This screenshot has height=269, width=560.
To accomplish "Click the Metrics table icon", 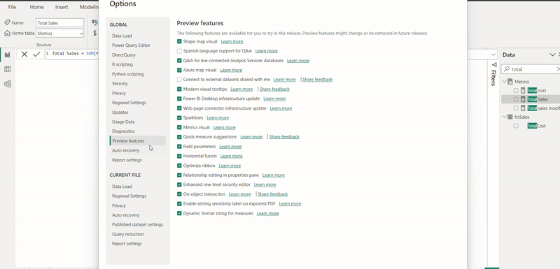I will click(x=510, y=82).
